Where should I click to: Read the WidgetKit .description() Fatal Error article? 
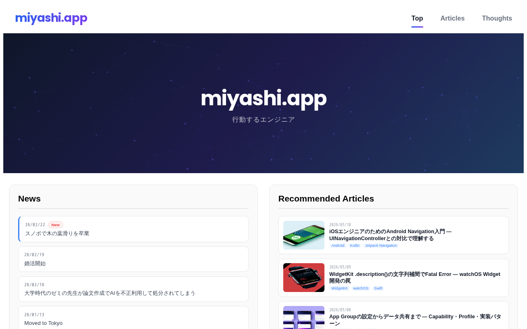click(x=415, y=278)
